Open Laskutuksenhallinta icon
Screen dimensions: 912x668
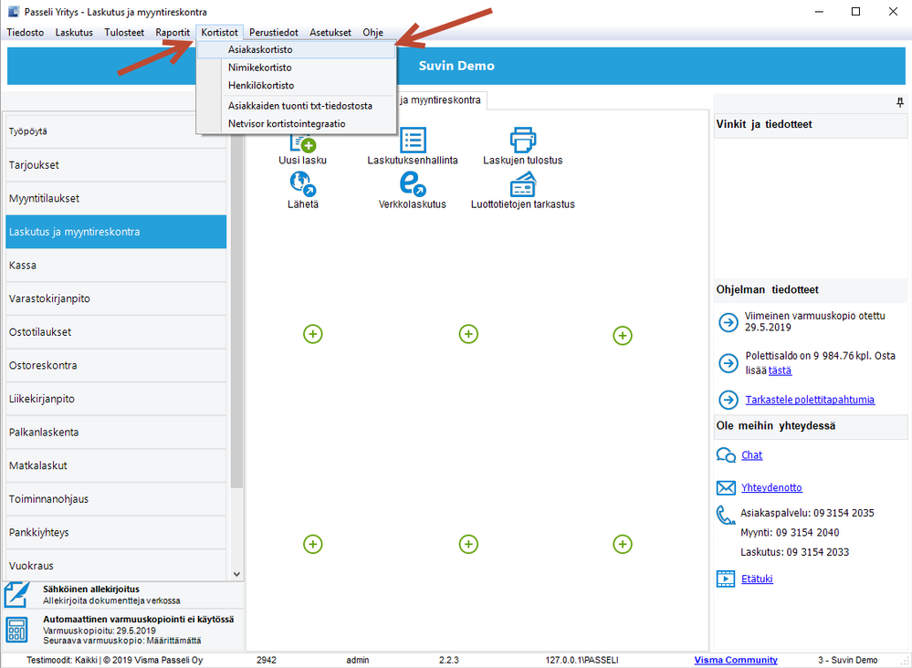click(x=413, y=141)
